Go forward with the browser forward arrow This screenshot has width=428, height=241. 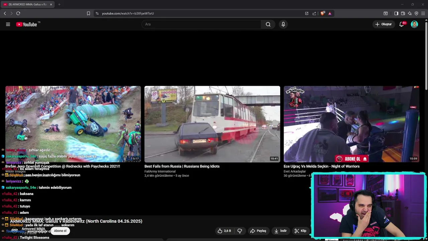(11, 13)
